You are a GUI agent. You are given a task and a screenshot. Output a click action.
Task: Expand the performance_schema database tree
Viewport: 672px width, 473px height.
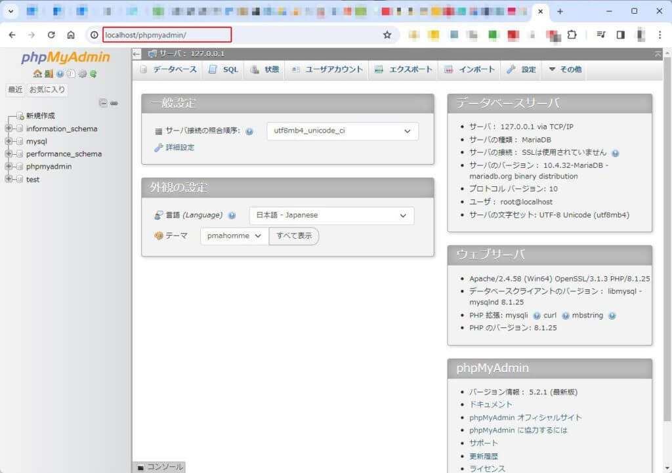[x=9, y=154]
